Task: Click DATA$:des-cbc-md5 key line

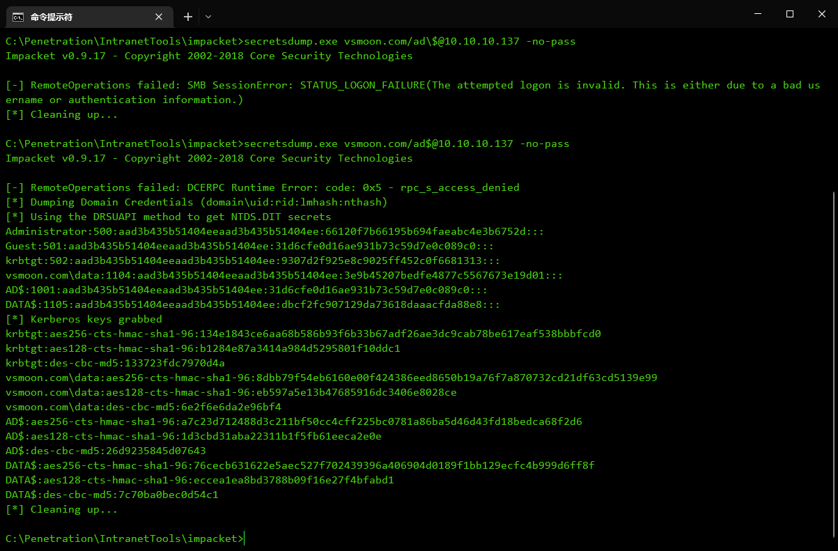Action: coord(111,495)
